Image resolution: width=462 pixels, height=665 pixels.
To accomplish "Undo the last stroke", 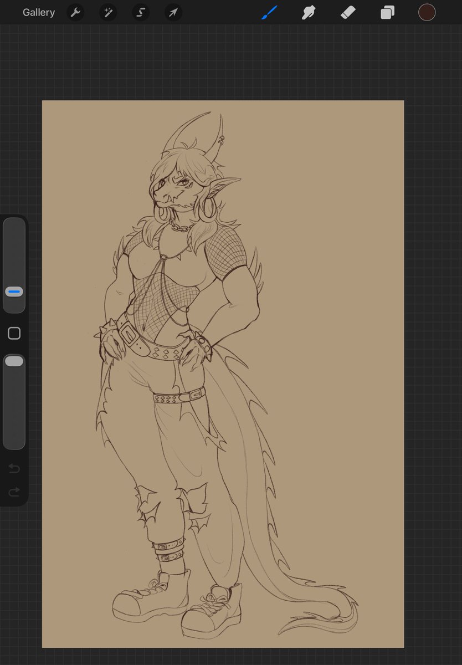I will [14, 469].
